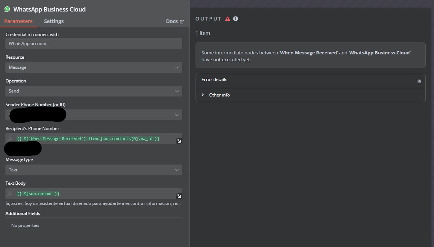Image resolution: width=434 pixels, height=247 pixels.
Task: Click the WhatsApp account credential field
Action: tap(94, 44)
